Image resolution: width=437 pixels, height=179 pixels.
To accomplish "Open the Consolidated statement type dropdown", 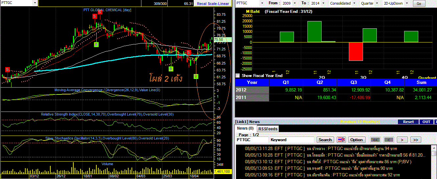I will pyautogui.click(x=353, y=3).
